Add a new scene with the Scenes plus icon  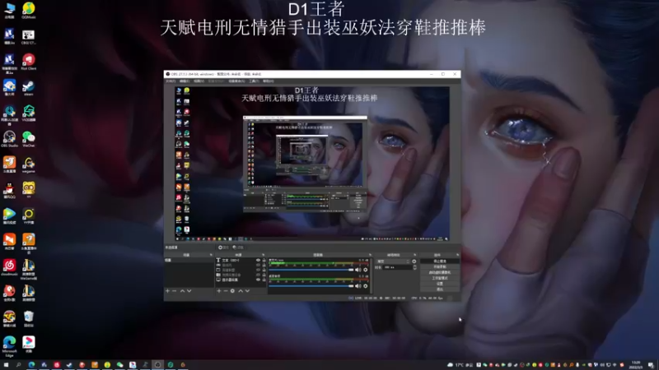168,291
